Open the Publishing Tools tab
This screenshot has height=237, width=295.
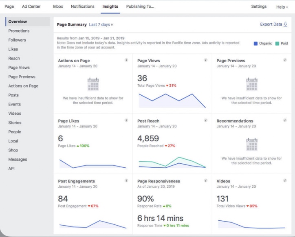coord(140,7)
